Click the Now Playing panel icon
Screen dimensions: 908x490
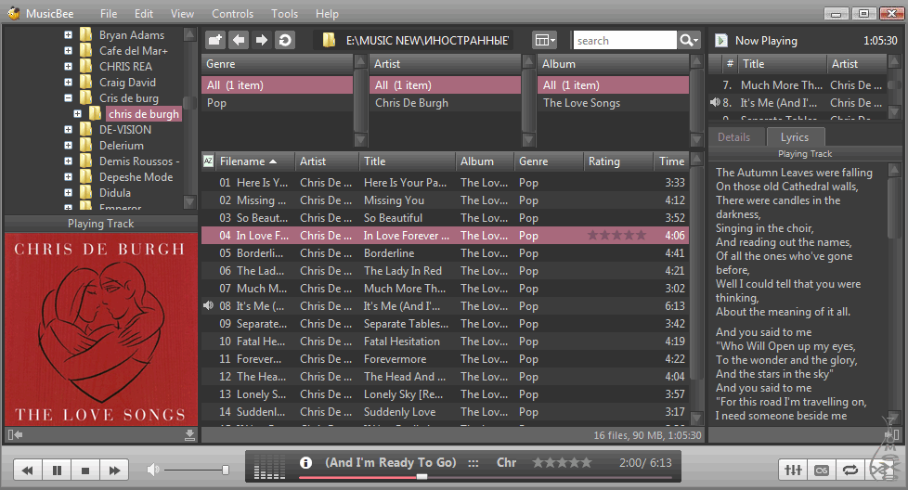pyautogui.click(x=721, y=41)
